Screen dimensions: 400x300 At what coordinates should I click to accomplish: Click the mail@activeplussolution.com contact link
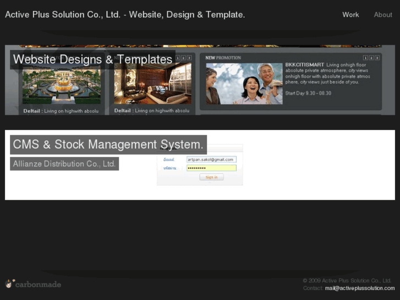360,288
